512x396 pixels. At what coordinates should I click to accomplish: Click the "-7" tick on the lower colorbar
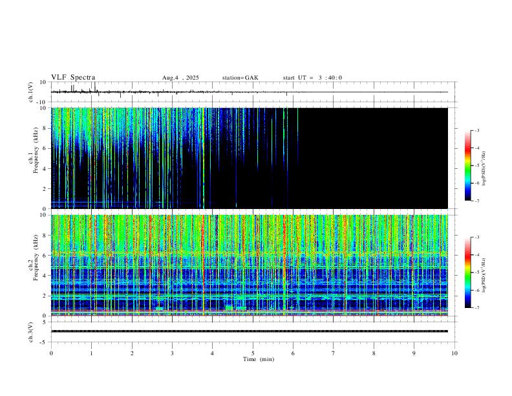point(477,308)
